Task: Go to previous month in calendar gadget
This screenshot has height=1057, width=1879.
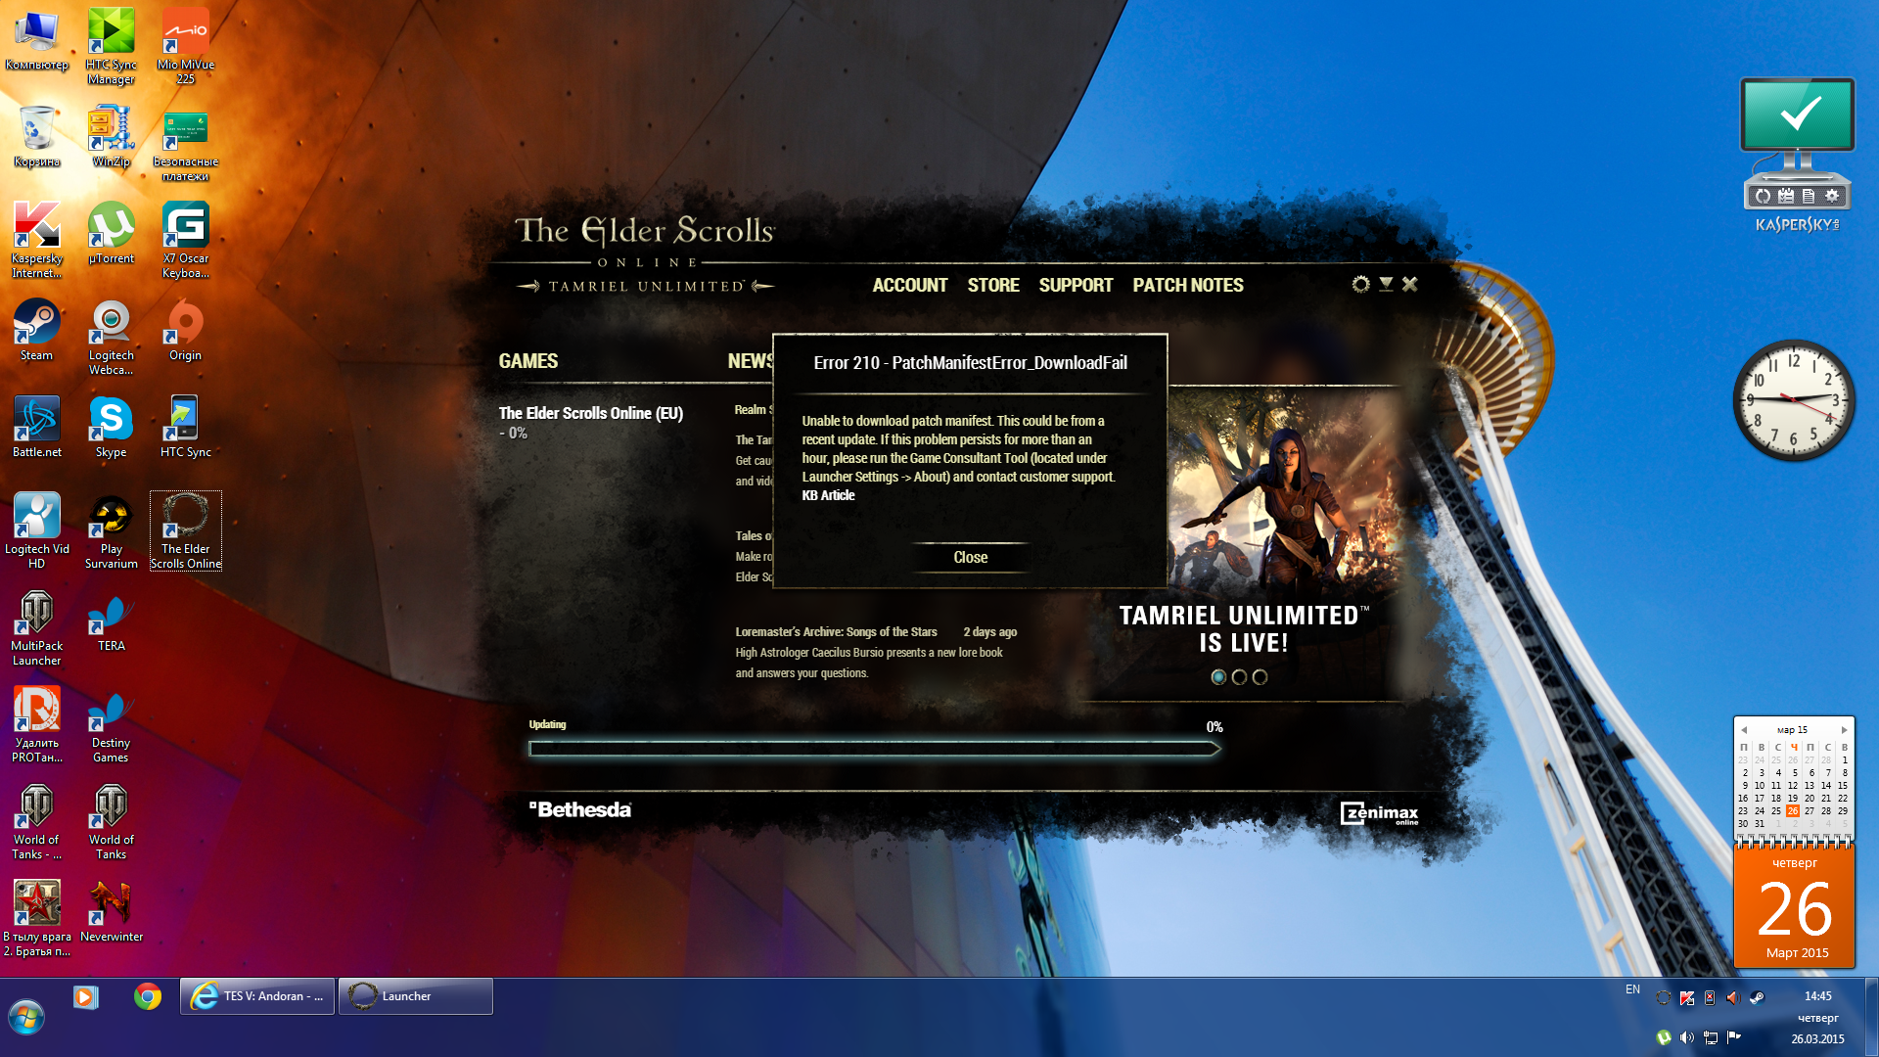Action: coord(1743,730)
